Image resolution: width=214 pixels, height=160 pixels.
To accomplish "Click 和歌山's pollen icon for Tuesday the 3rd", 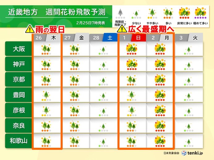I will (x=188, y=141).
